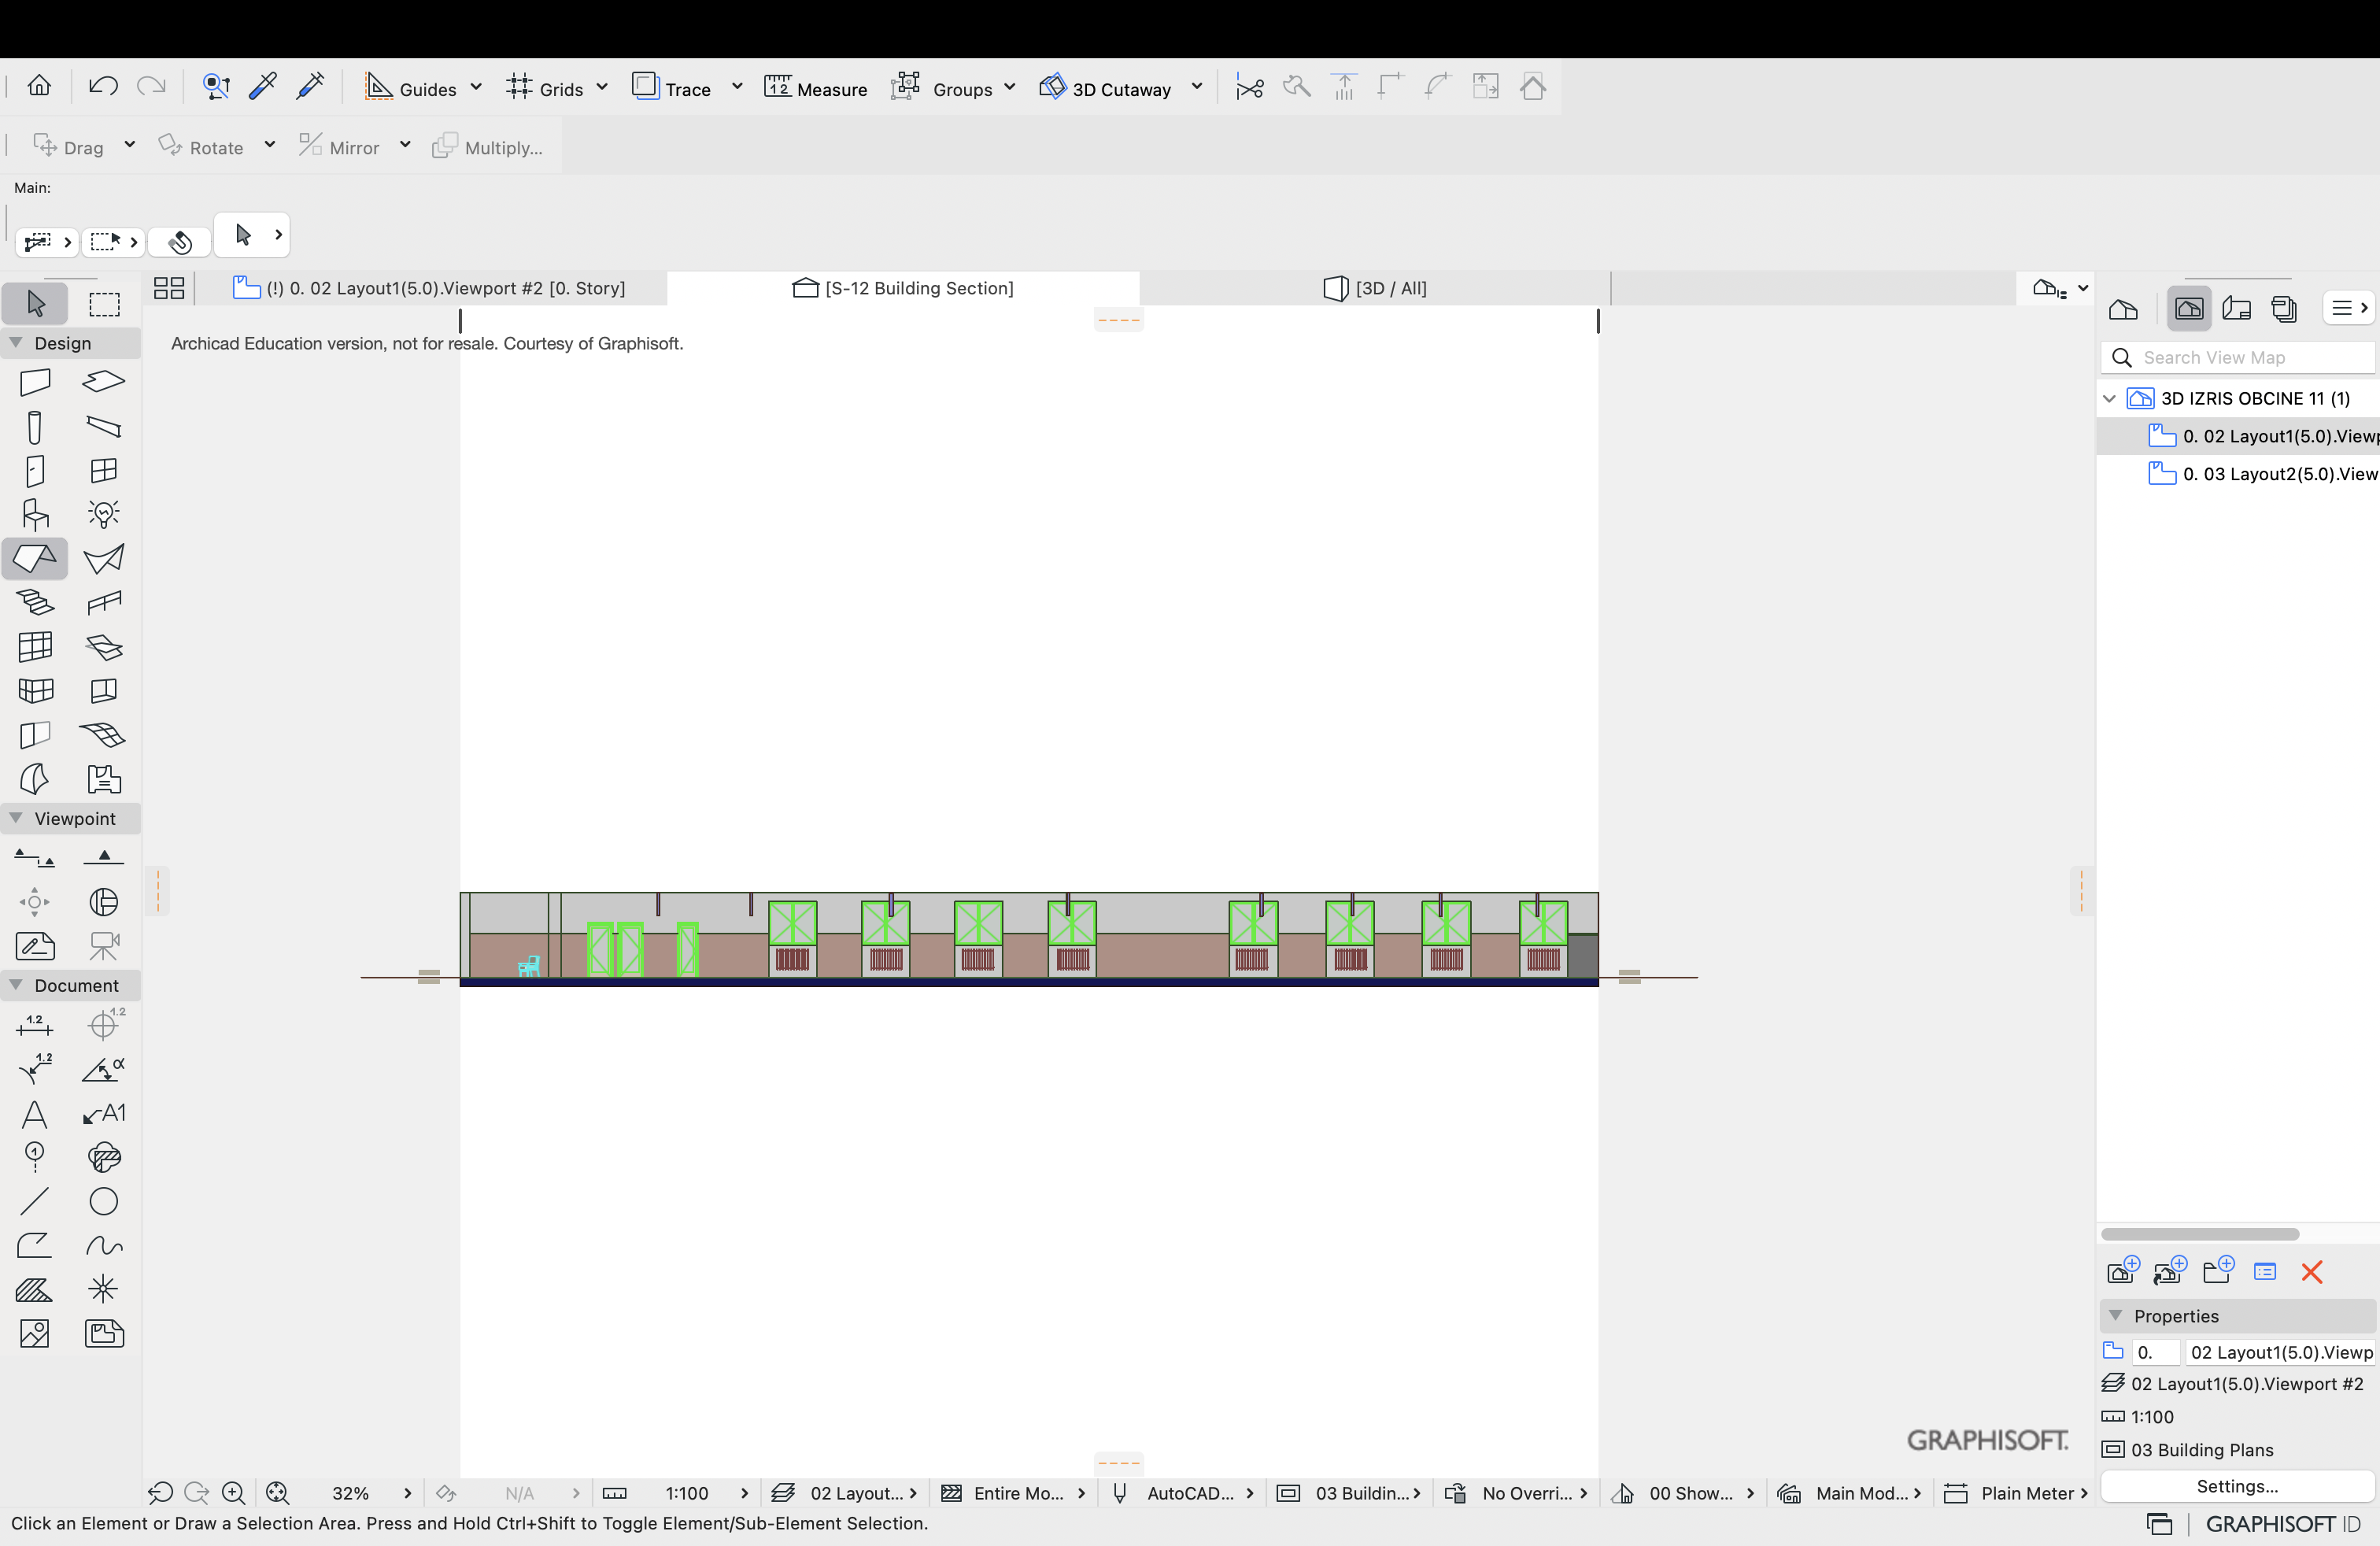Pick the Text tool
Viewport: 2380px width, 1546px height.
[35, 1113]
